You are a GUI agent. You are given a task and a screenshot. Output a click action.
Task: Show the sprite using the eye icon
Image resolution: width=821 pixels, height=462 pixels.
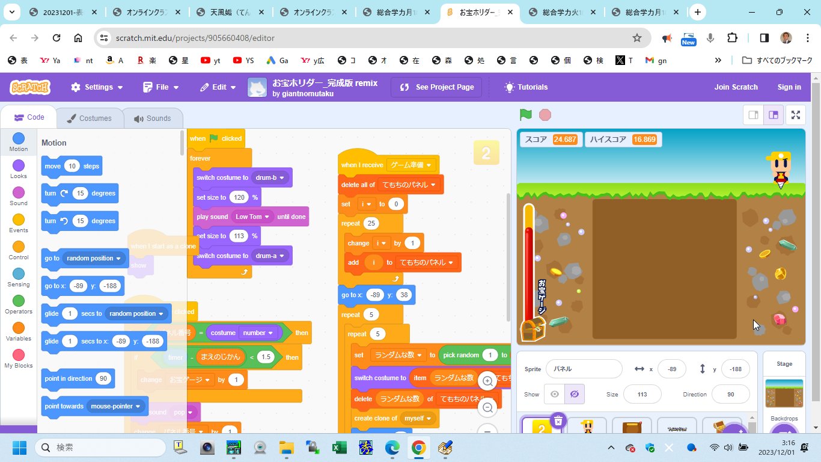coord(555,395)
